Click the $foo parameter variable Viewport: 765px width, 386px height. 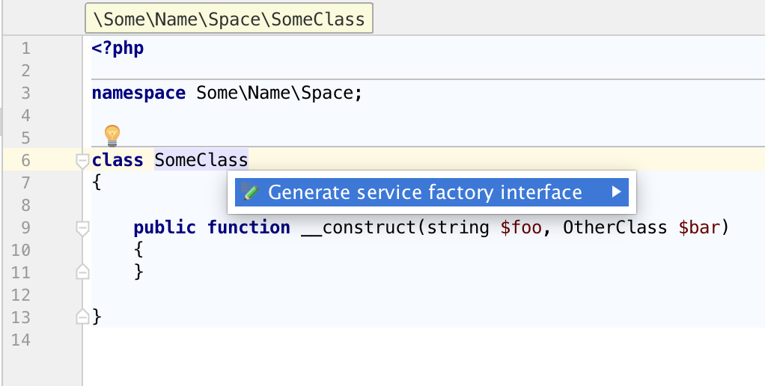pyautogui.click(x=520, y=227)
